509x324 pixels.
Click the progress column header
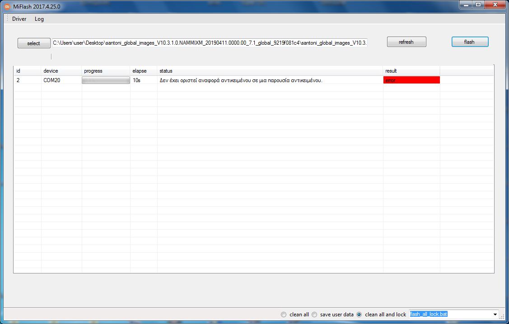coord(106,71)
